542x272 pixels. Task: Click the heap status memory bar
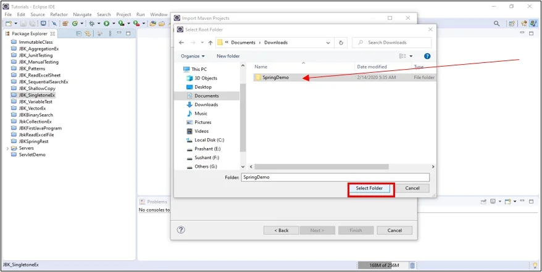click(383, 265)
